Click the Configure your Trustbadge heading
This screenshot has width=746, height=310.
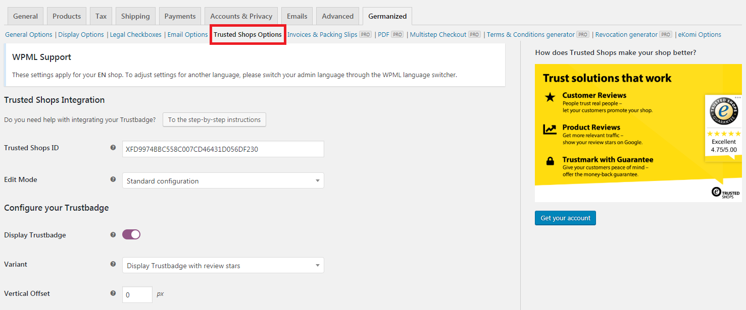(x=57, y=208)
